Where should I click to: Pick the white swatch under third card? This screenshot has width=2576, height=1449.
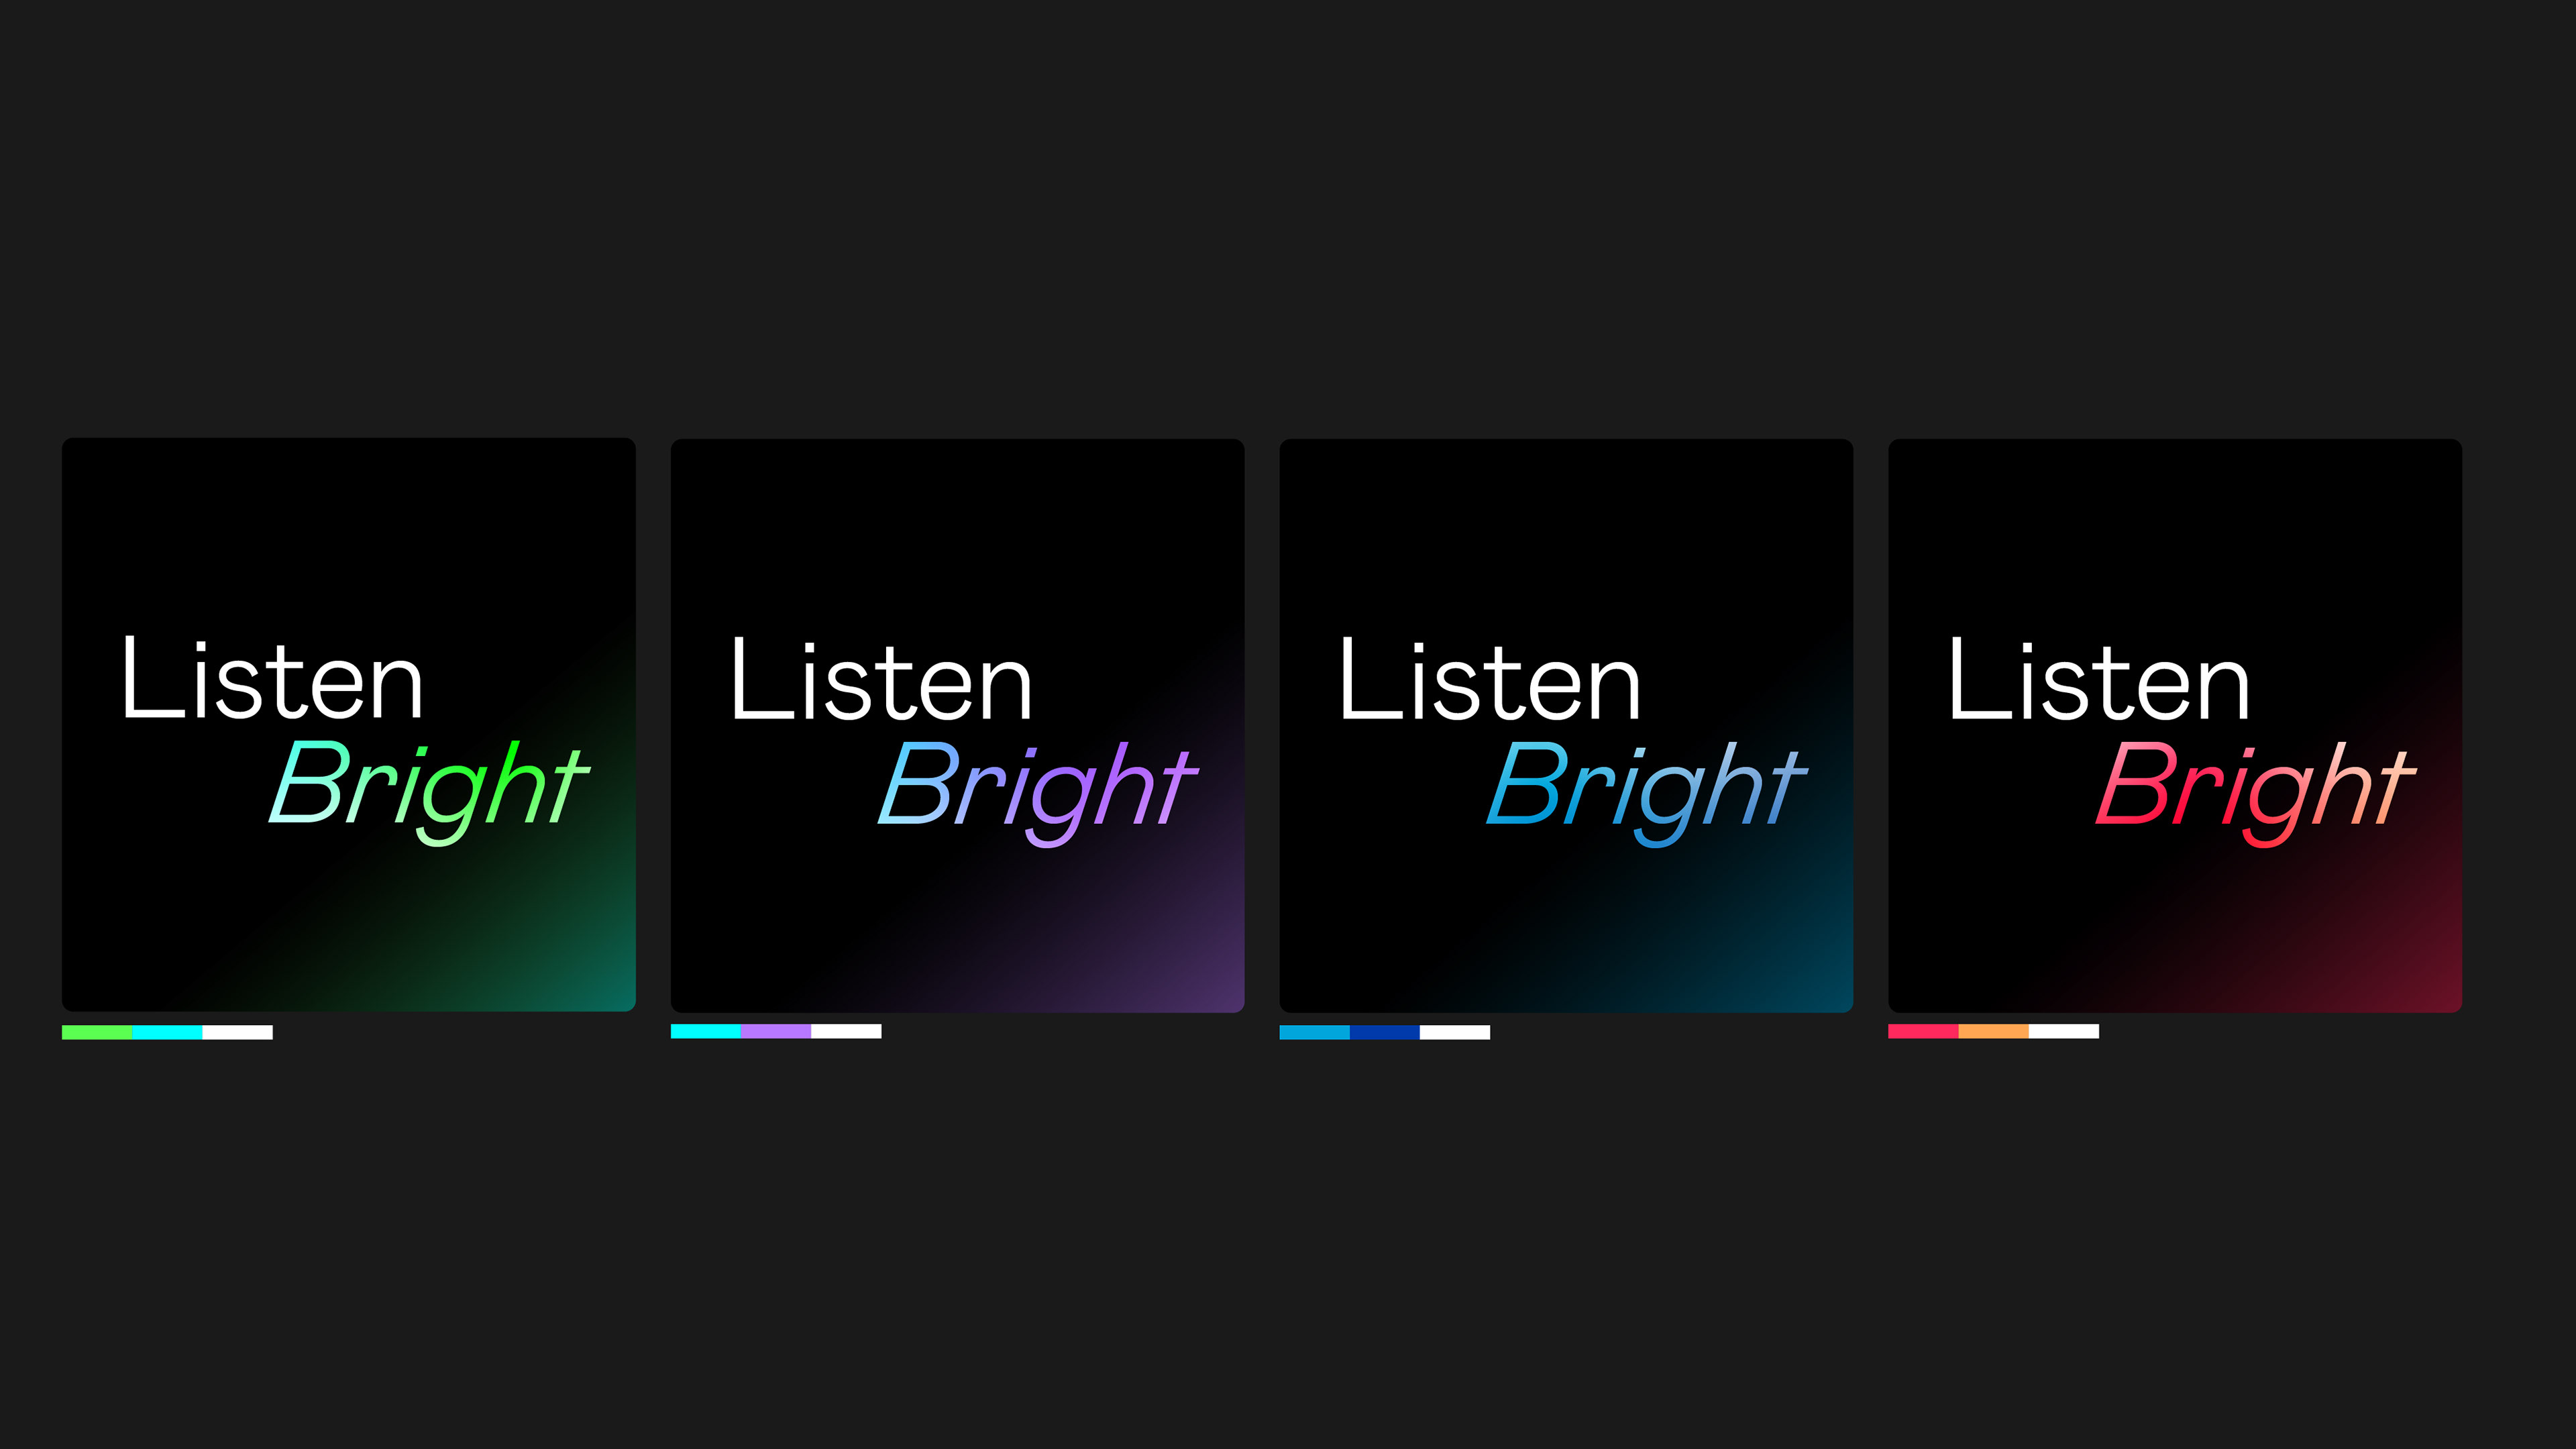click(x=1455, y=1032)
